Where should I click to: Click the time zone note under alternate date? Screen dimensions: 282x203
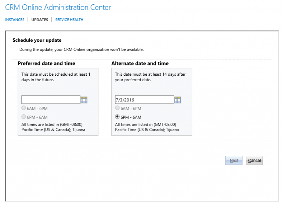click(147, 127)
